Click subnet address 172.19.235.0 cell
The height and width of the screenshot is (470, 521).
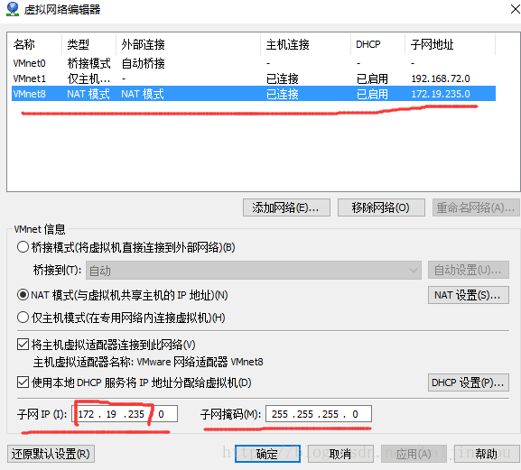coord(441,94)
